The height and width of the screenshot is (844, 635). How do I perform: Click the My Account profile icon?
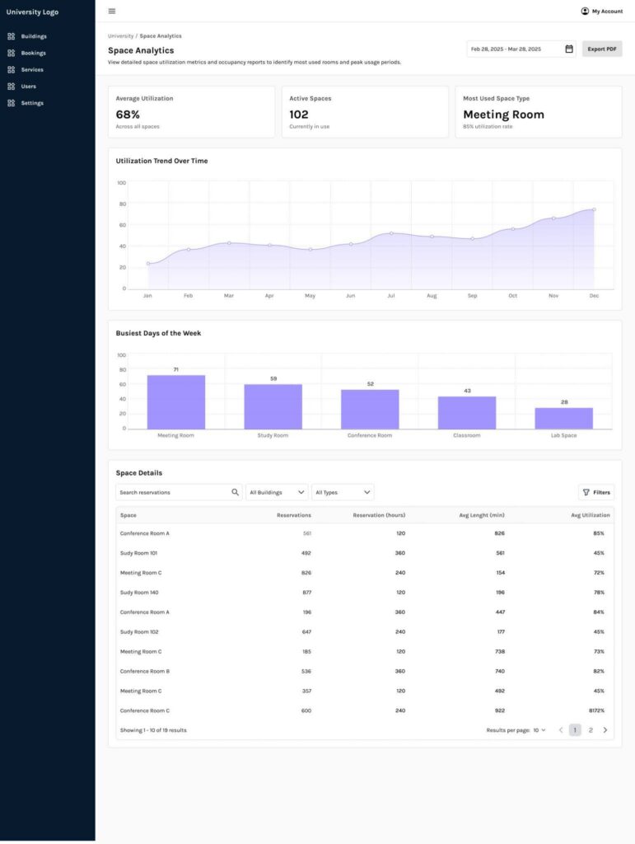pos(585,11)
